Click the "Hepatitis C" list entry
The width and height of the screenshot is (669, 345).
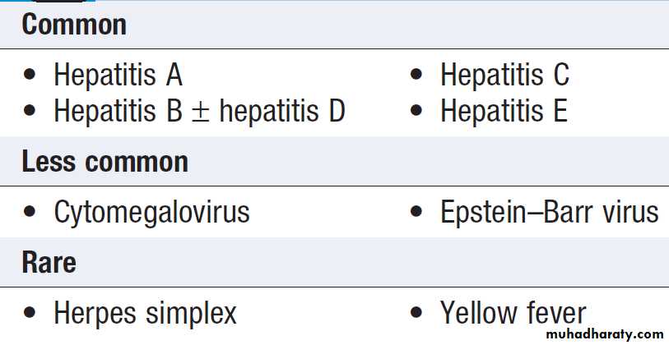(x=504, y=76)
